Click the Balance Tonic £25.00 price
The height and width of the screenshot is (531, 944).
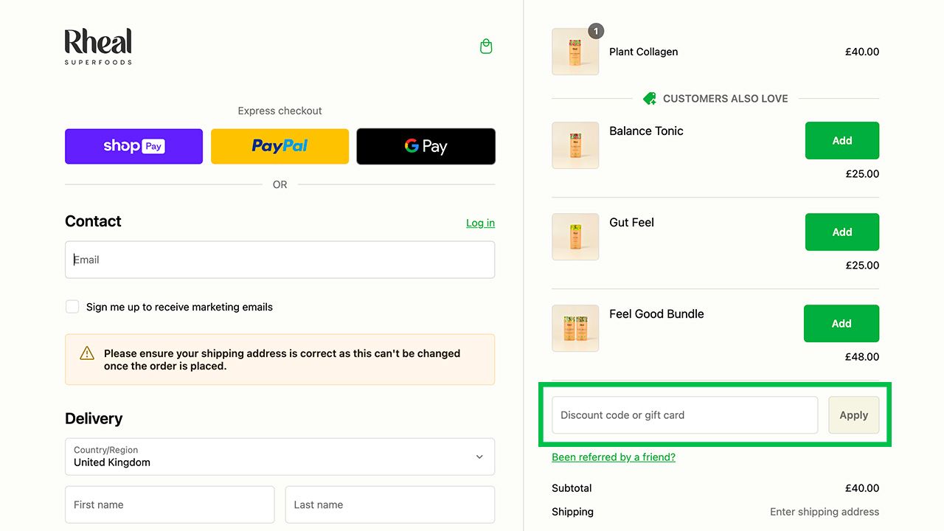pos(862,174)
